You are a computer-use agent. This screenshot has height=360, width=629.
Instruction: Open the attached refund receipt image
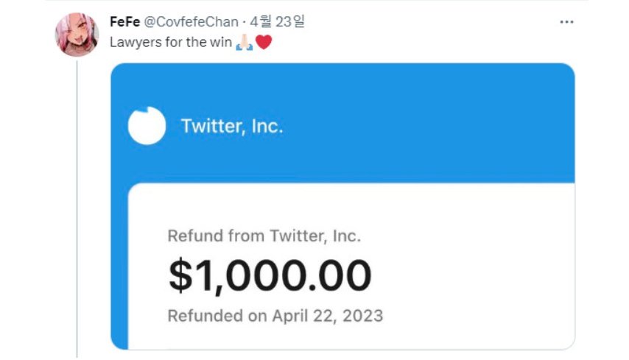[x=342, y=206]
